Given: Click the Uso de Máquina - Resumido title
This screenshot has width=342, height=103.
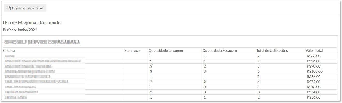Looking at the screenshot, I should click(32, 23).
